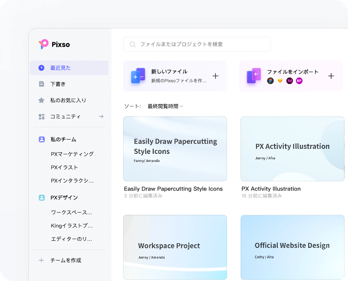348x281 pixels.
Task: Open Official Website Design thumbnail
Action: [x=292, y=247]
